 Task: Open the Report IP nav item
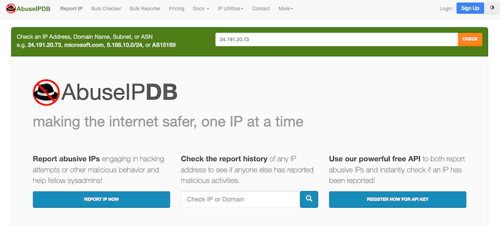tap(71, 9)
